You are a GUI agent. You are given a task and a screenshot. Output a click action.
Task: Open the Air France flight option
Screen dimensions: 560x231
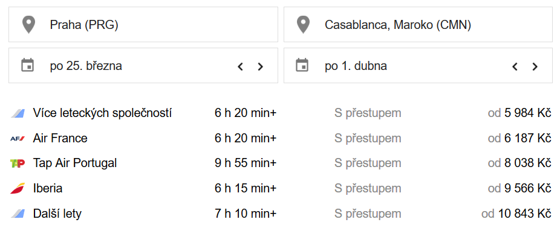(281, 138)
